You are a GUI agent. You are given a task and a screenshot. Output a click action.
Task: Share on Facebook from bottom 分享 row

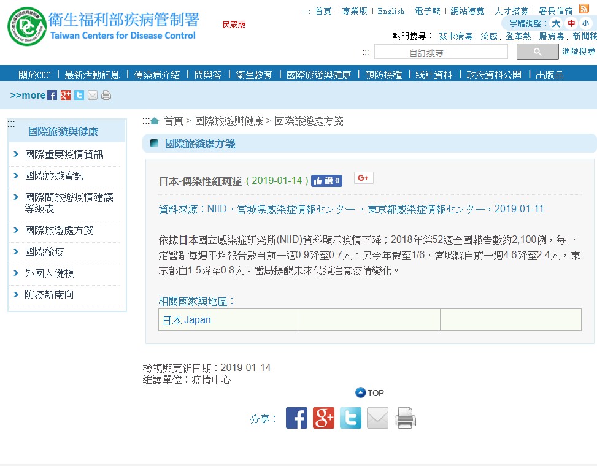point(296,418)
